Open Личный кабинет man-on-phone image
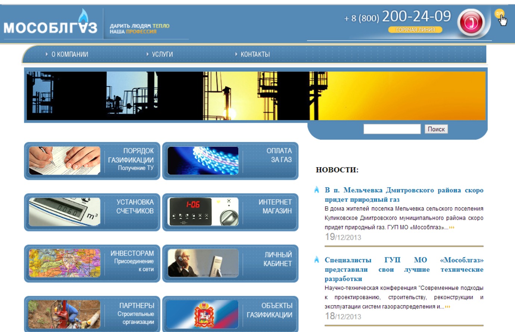The width and height of the screenshot is (515, 332). 203,263
